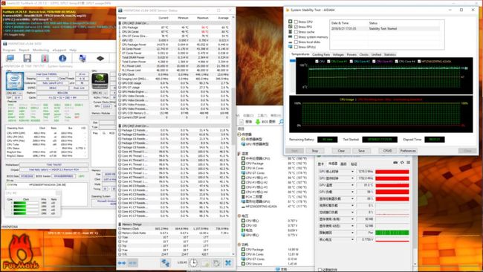
Task: Toggle the 记录到文件 checkbox in GPU-Z
Action: (x=320, y=270)
